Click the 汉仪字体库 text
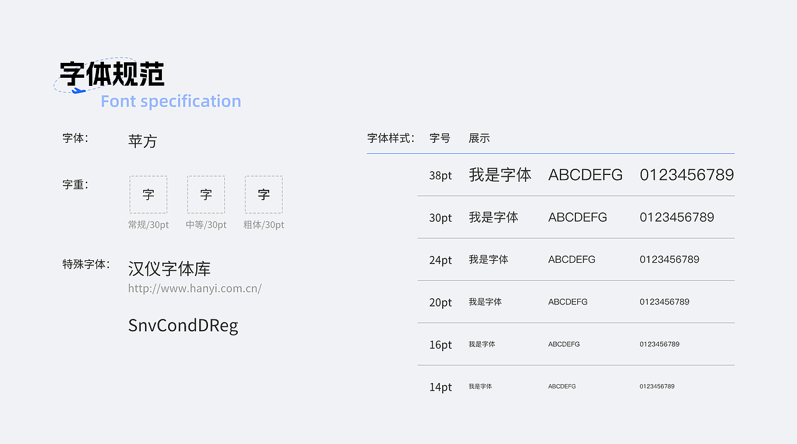797x444 pixels. (169, 268)
